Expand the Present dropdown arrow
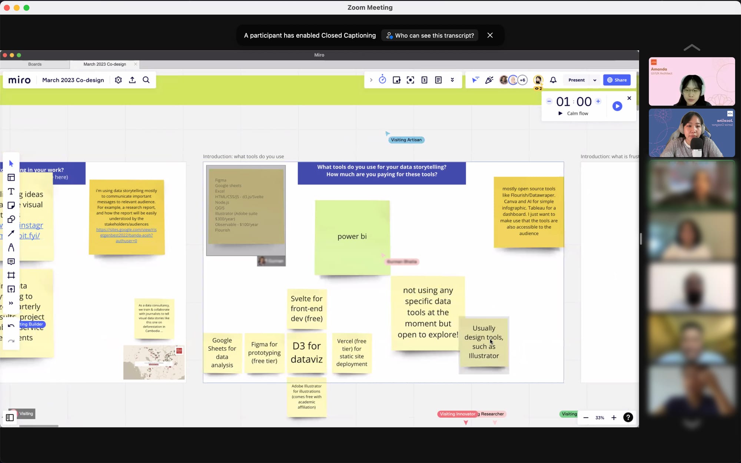This screenshot has height=463, width=741. [595, 80]
